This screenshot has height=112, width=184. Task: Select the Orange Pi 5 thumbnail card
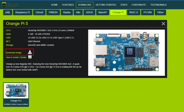16,95
